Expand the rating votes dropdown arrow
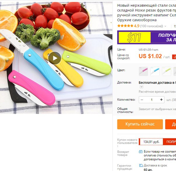Viewport: 176px width, 171px height. pos(165,26)
